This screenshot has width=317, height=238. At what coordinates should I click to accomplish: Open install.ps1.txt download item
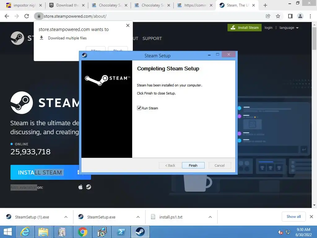pyautogui.click(x=171, y=217)
